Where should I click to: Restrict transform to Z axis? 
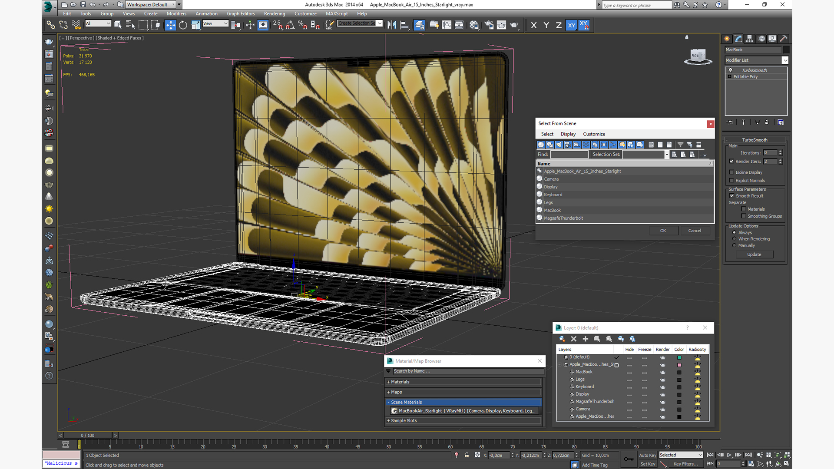(x=559, y=25)
